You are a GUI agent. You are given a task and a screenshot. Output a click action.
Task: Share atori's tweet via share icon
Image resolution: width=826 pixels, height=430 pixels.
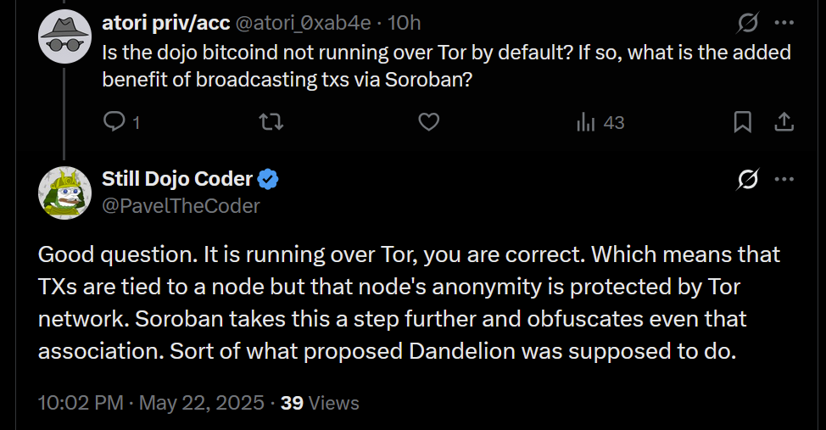784,123
